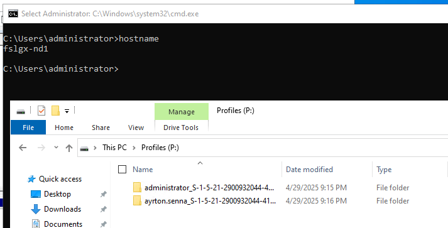448x228 pixels.
Task: Go up one level with the up arrow
Action: click(69, 148)
